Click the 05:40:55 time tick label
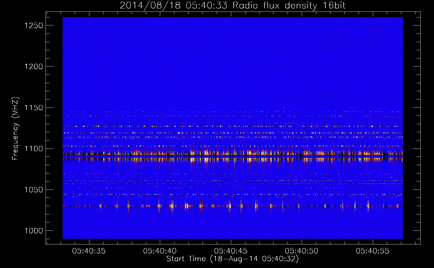 pos(373,251)
